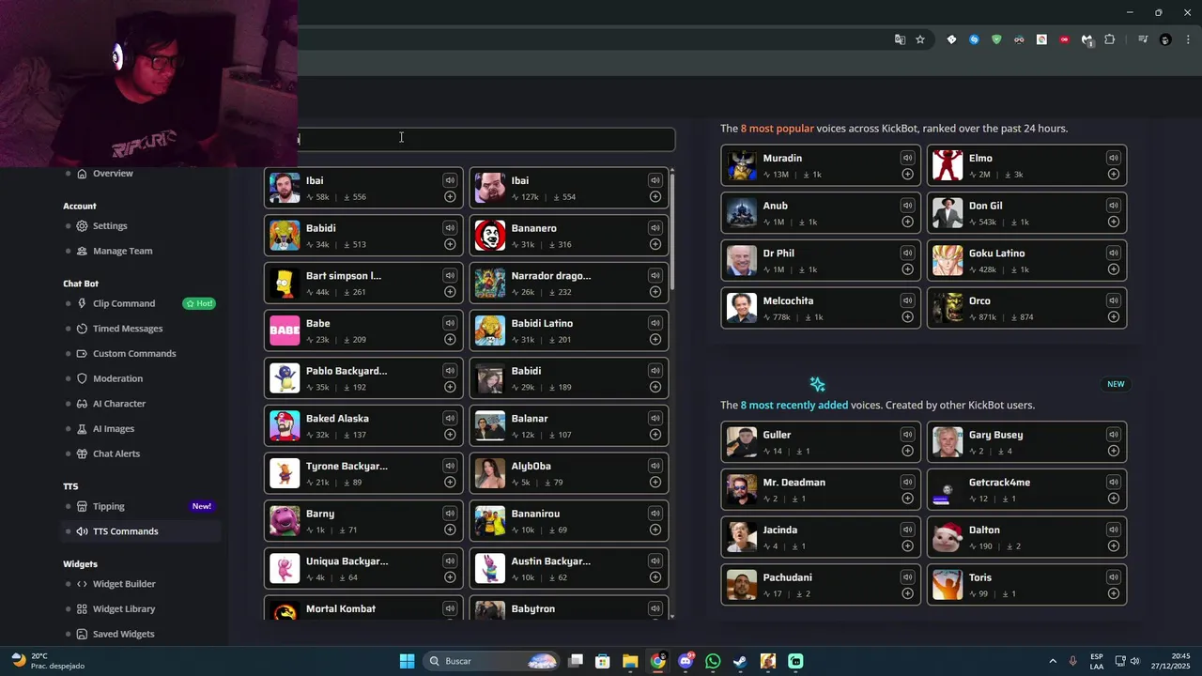Image resolution: width=1202 pixels, height=676 pixels.
Task: Play preview of Melcochita voice
Action: (907, 300)
